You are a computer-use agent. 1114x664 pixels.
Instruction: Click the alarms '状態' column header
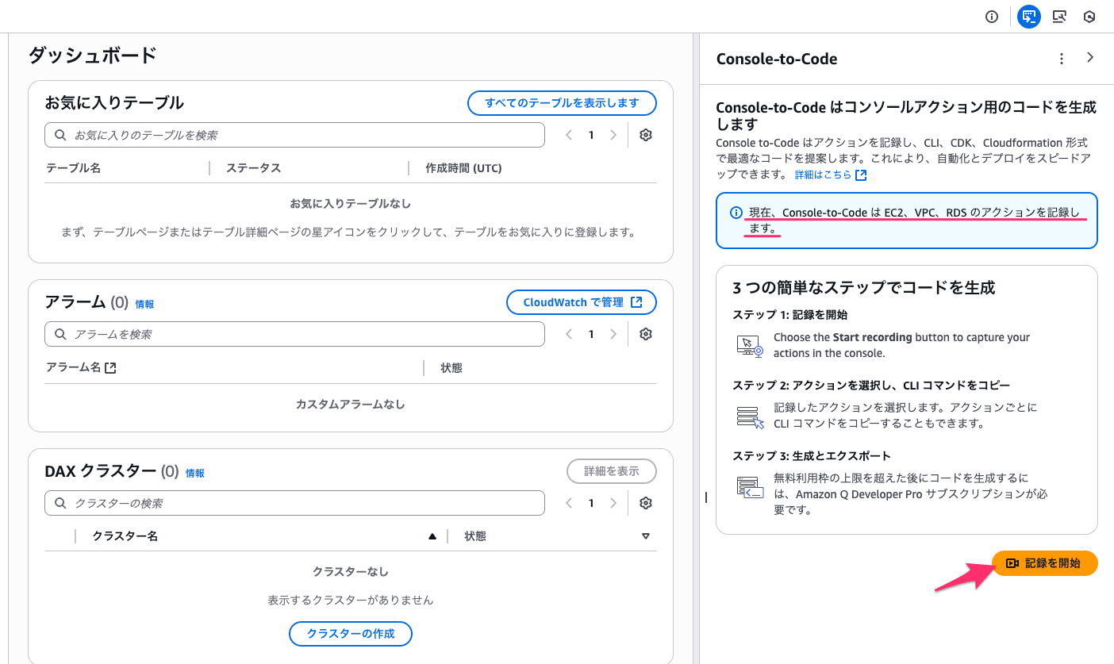point(451,368)
